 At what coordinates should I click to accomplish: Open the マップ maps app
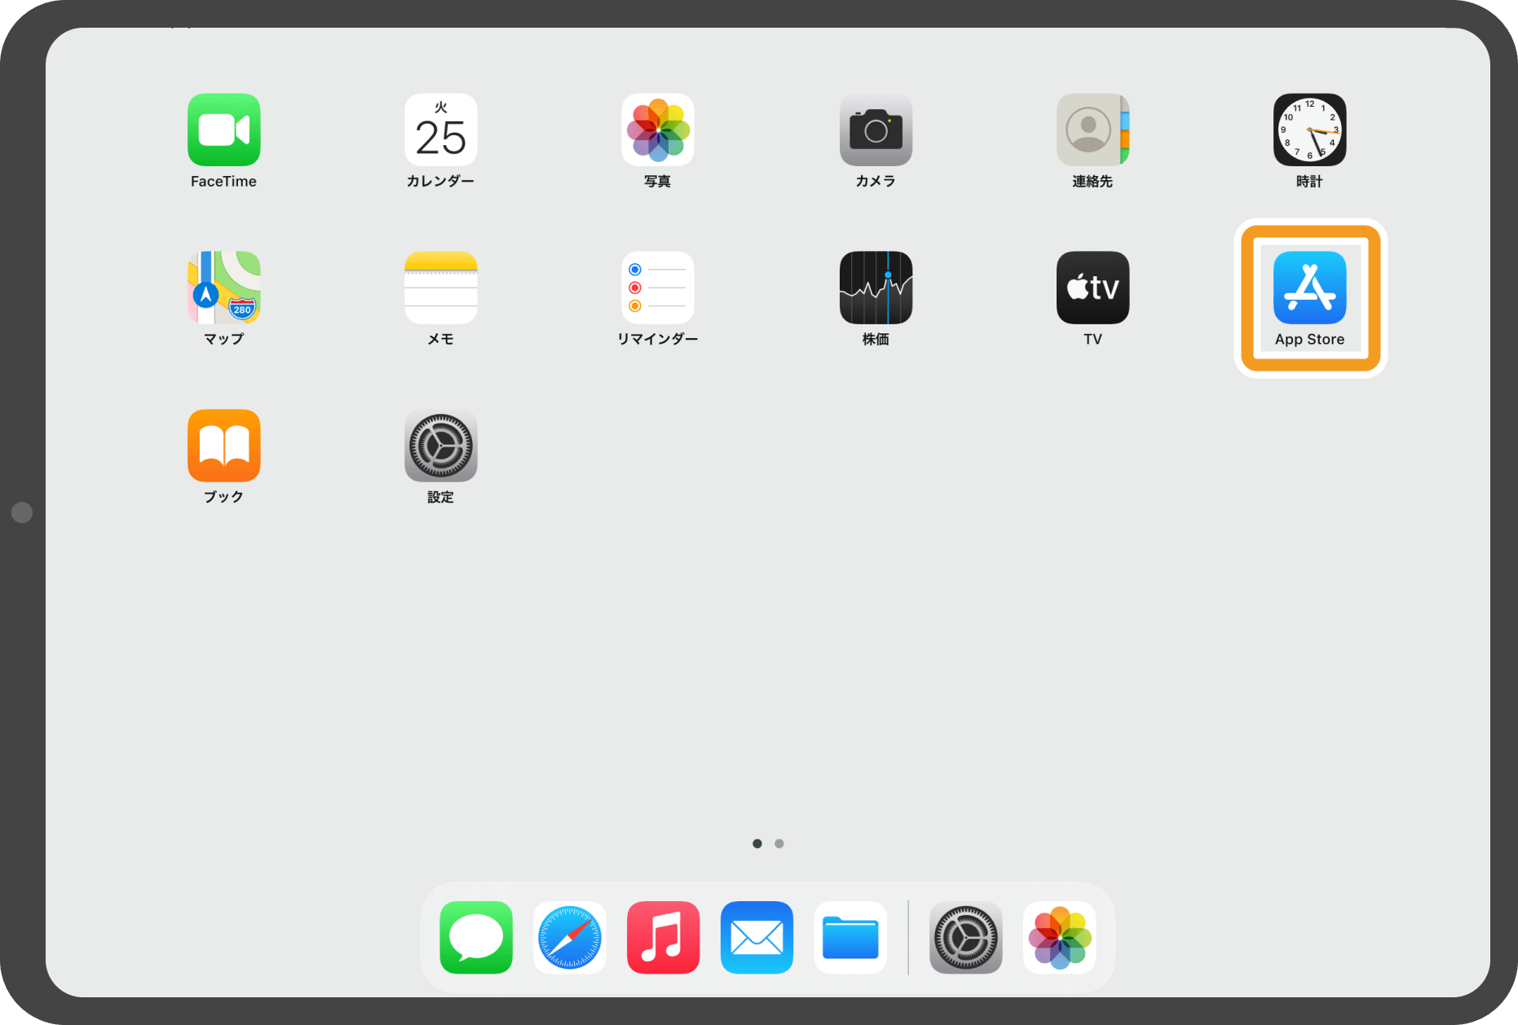point(223,288)
